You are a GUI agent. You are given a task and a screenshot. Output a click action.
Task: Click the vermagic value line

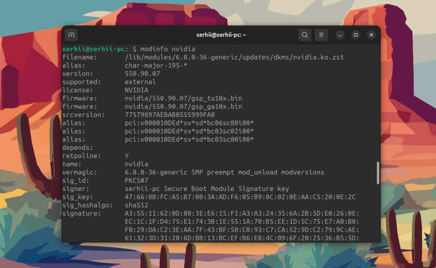224,172
